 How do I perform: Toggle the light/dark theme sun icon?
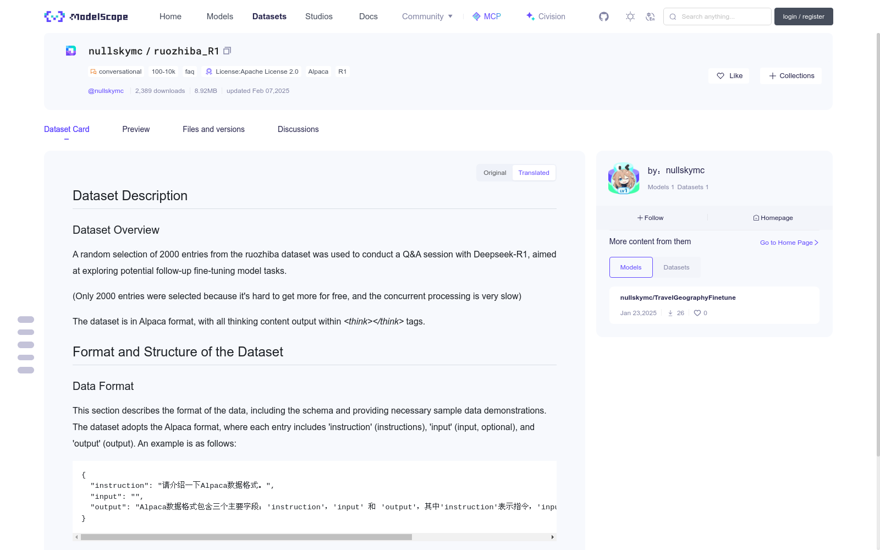(x=630, y=16)
